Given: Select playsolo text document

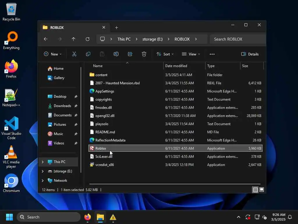Looking at the screenshot, I should pos(175,124).
